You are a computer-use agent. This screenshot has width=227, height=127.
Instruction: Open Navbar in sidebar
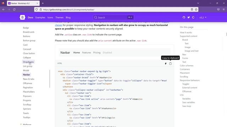click(27, 74)
